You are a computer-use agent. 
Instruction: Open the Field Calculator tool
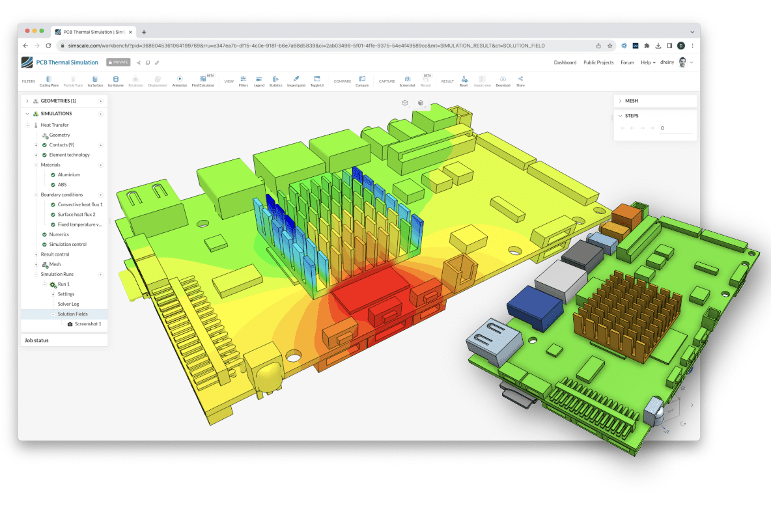(x=203, y=81)
